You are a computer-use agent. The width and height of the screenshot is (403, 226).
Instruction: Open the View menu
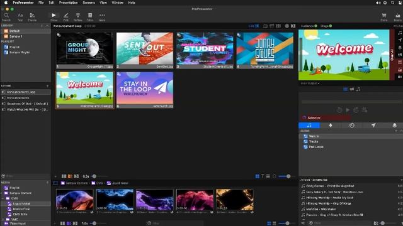pyautogui.click(x=103, y=3)
